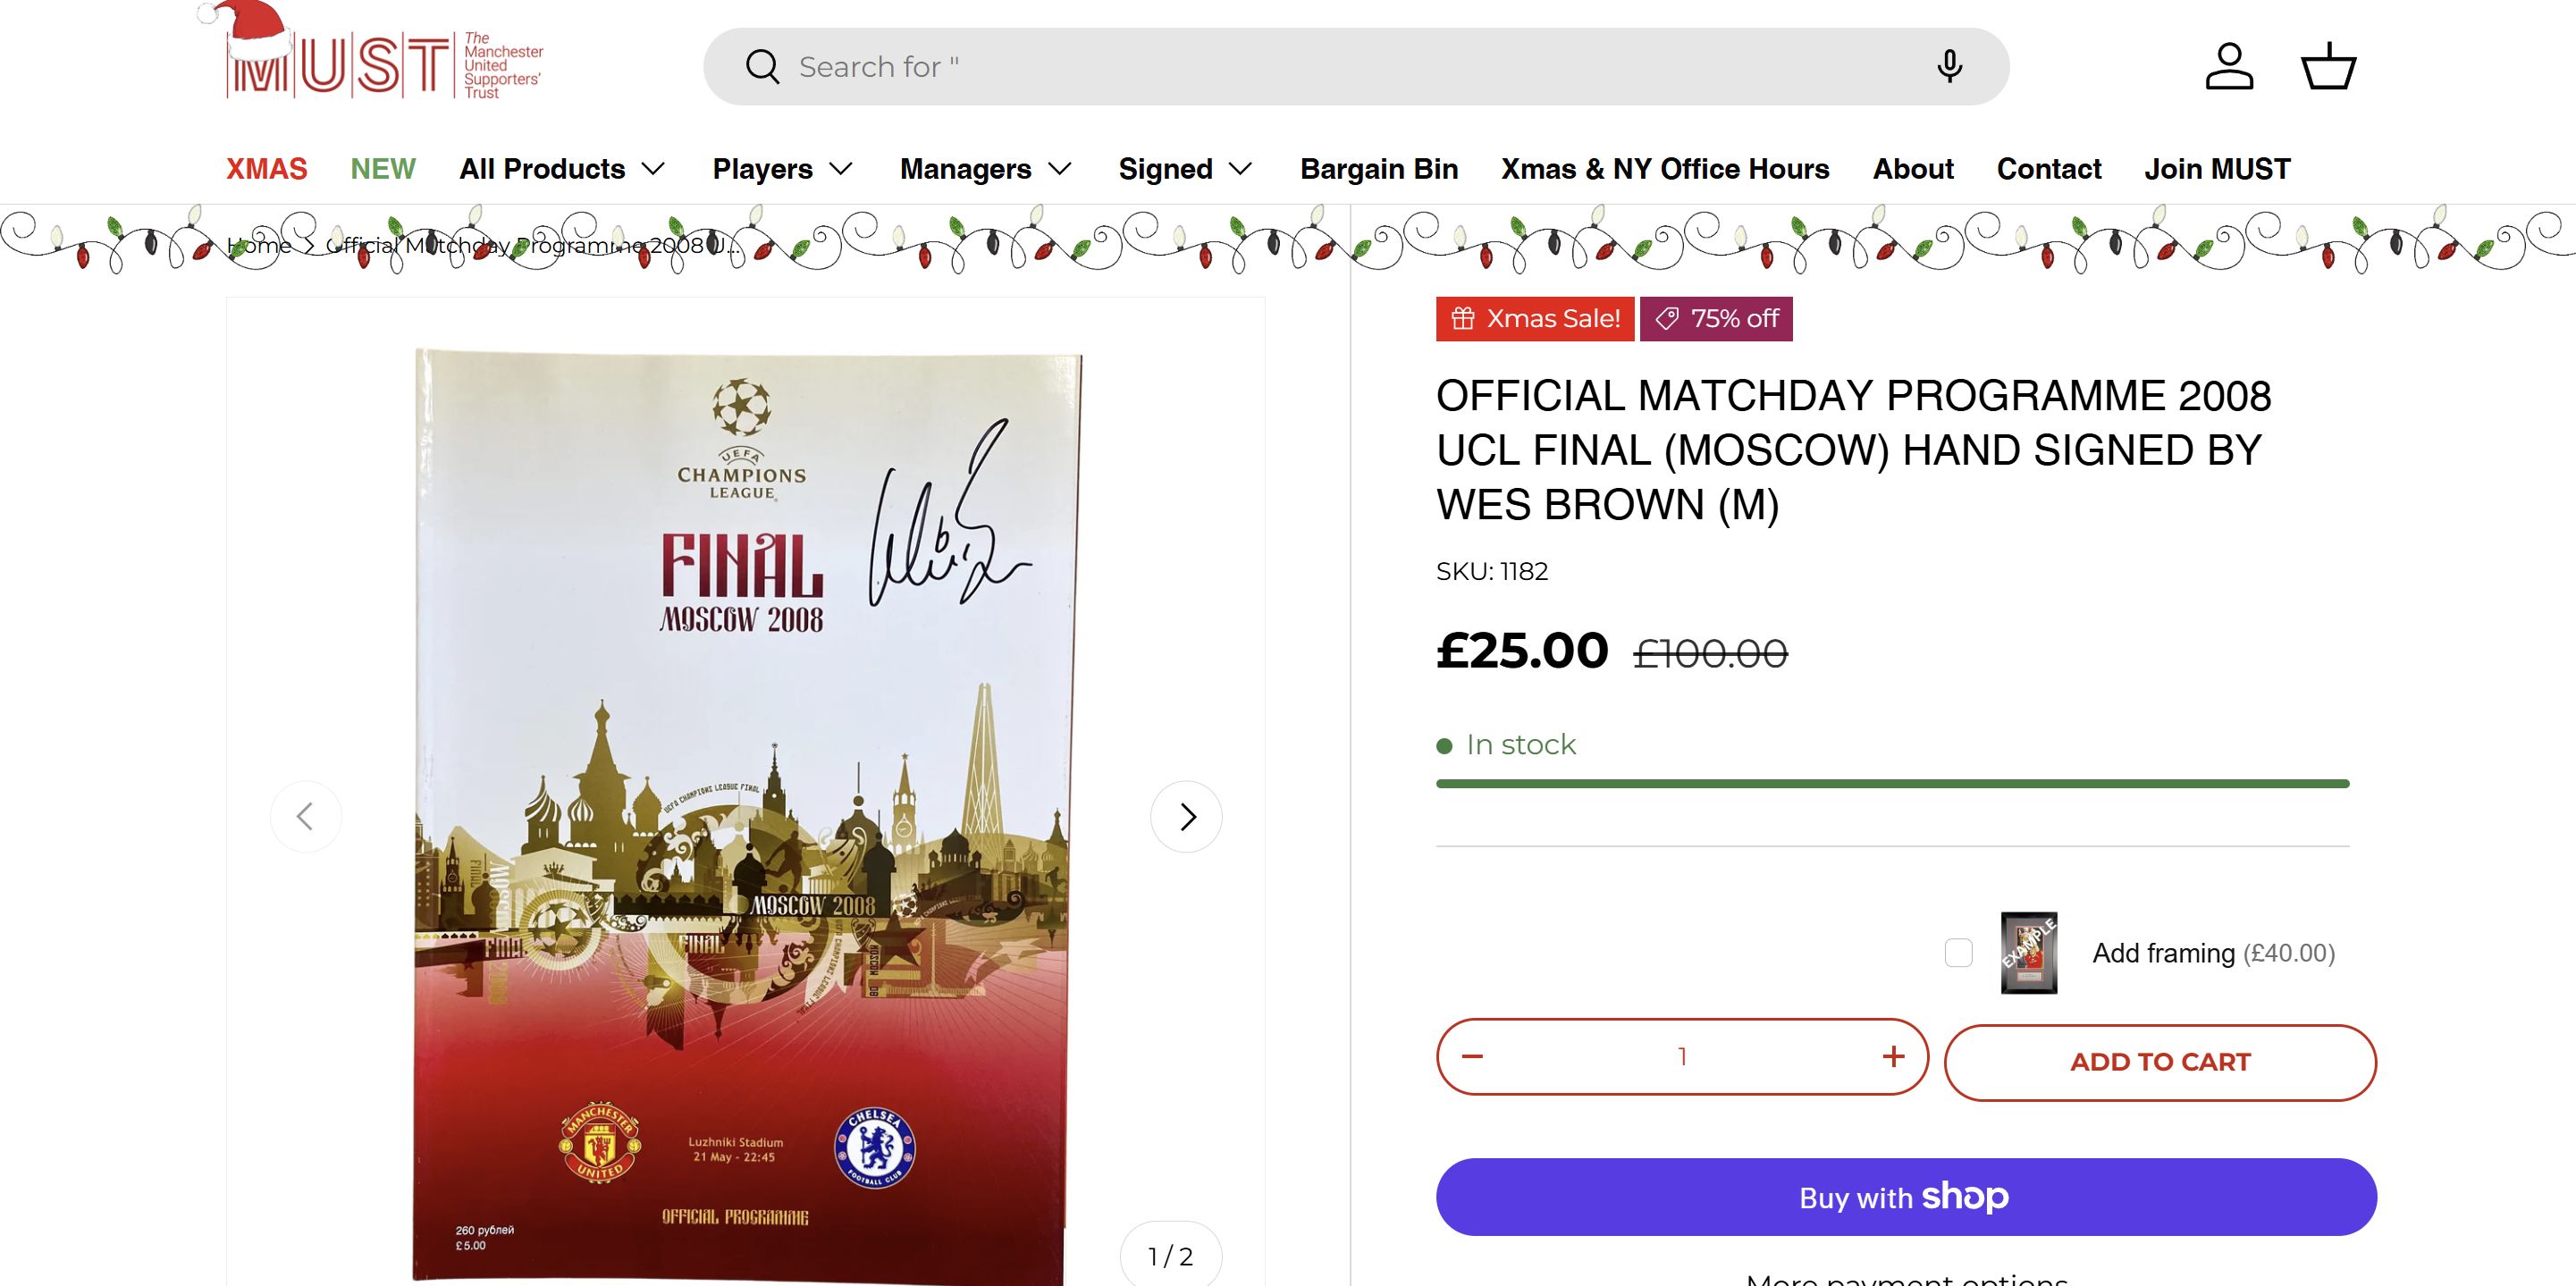Click Buy with Shop button
Viewport: 2576px width, 1286px height.
click(x=1906, y=1197)
